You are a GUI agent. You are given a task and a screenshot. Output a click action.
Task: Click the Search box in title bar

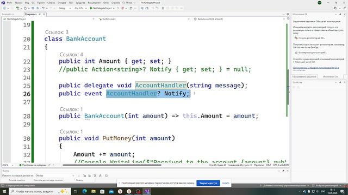[129, 3]
